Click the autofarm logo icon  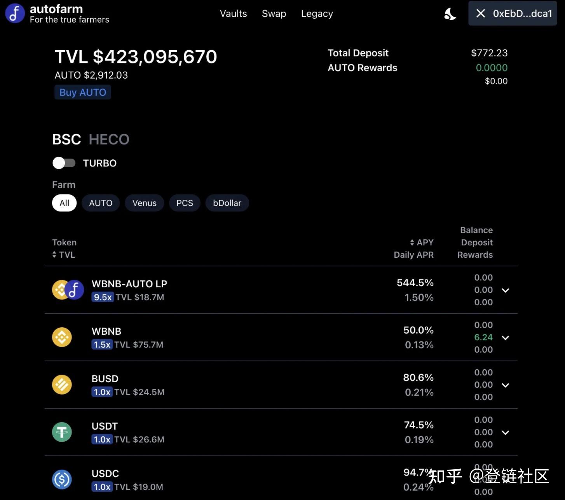[x=15, y=13]
